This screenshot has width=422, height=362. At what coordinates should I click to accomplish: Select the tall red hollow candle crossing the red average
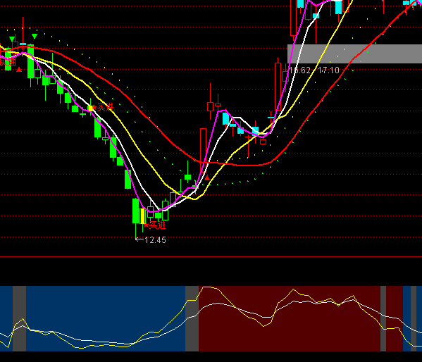click(203, 151)
